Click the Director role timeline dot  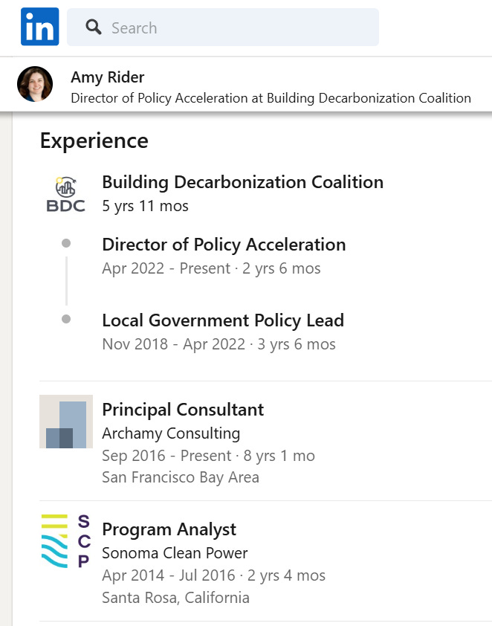[66, 243]
